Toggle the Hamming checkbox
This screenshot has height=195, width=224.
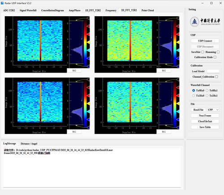pos(218,52)
